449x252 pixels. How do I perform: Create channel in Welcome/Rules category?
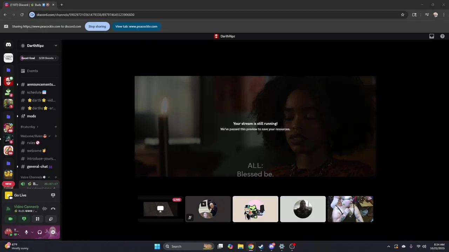[56, 136]
